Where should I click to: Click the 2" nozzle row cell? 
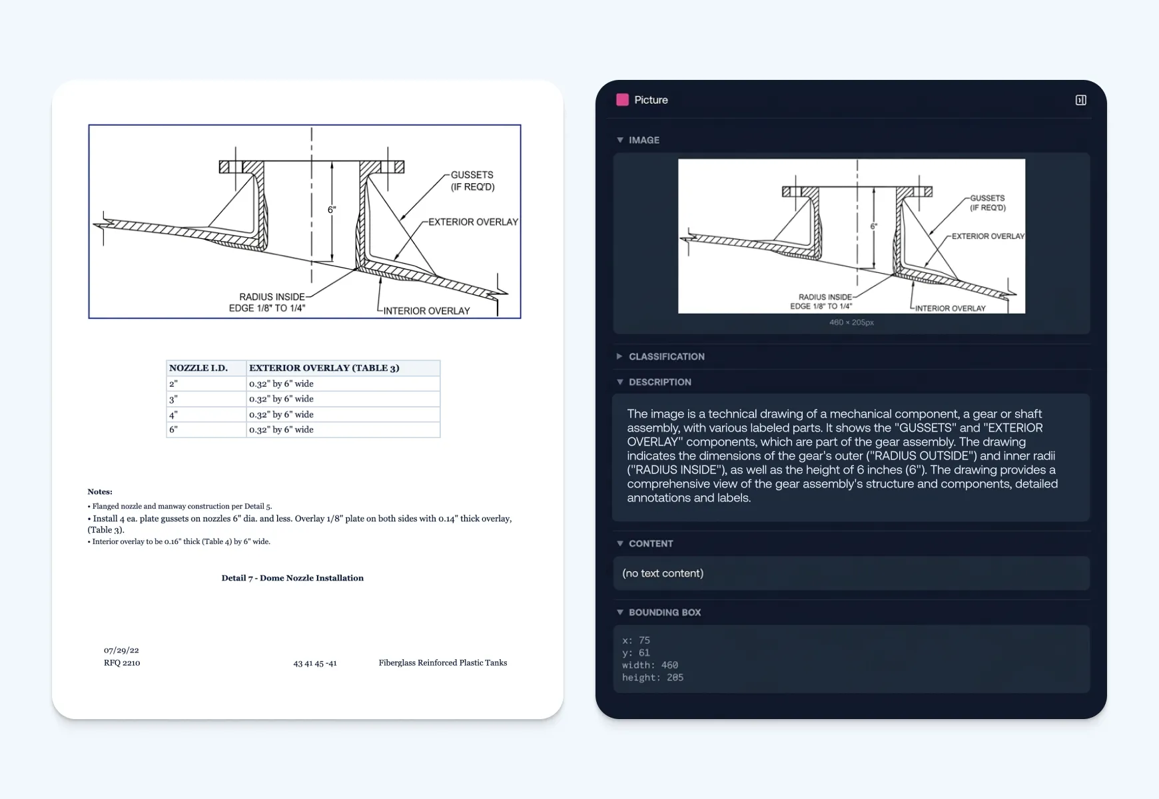pos(206,384)
